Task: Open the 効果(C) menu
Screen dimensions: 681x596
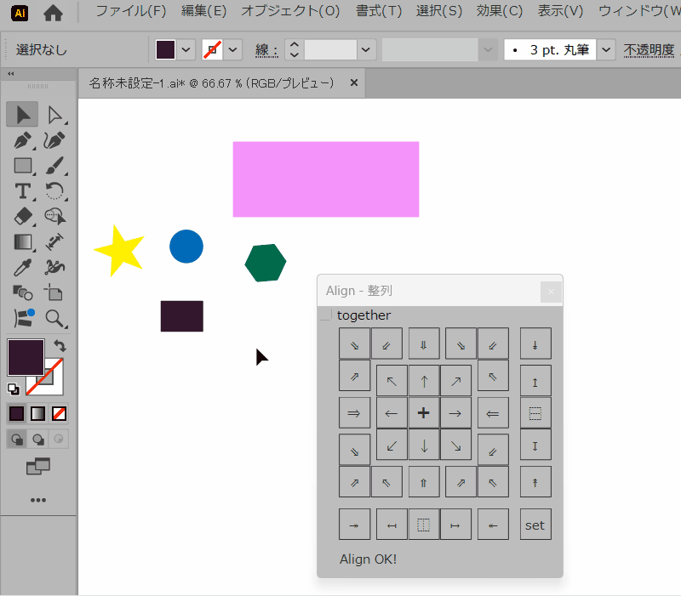Action: 500,11
